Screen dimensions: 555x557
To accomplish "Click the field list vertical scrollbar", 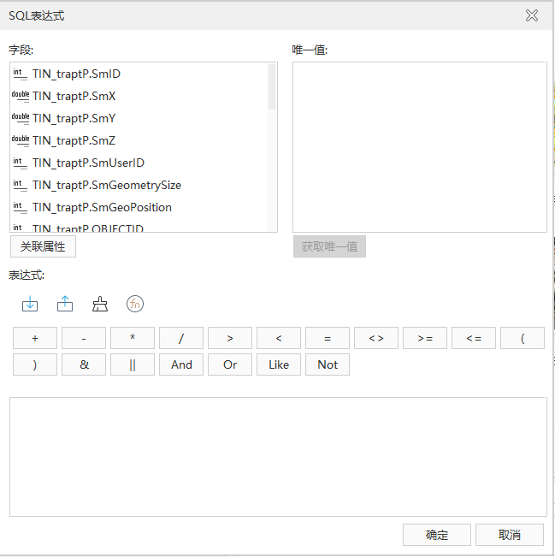I will tap(272, 86).
